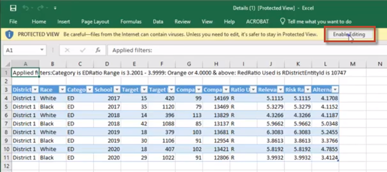The height and width of the screenshot is (172, 387).
Task: Click cell A1 with Applied filters text
Action: (x=25, y=73)
